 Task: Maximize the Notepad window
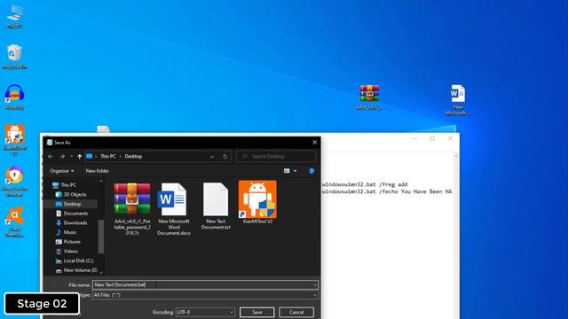coord(432,138)
